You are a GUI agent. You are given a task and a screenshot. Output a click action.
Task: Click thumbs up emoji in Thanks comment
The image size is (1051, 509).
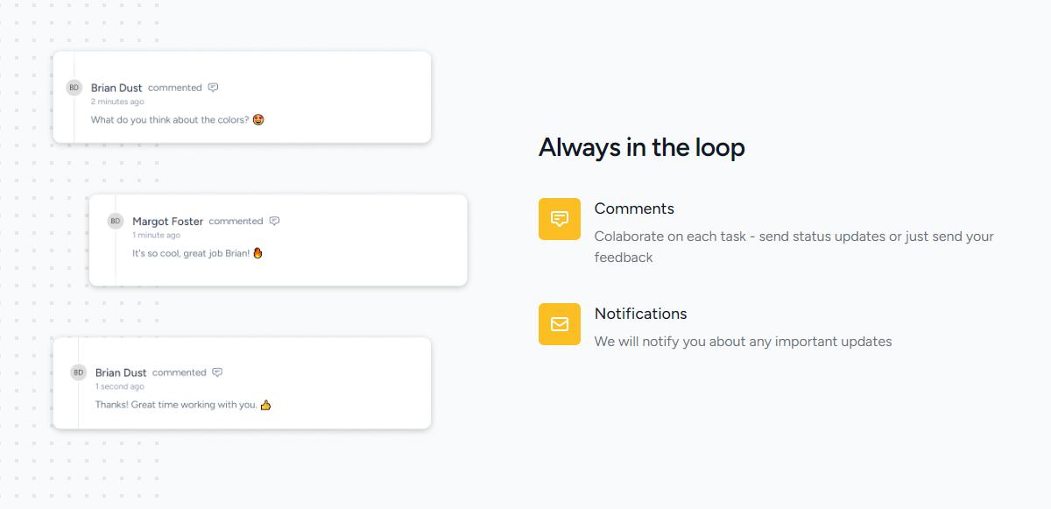coord(265,405)
